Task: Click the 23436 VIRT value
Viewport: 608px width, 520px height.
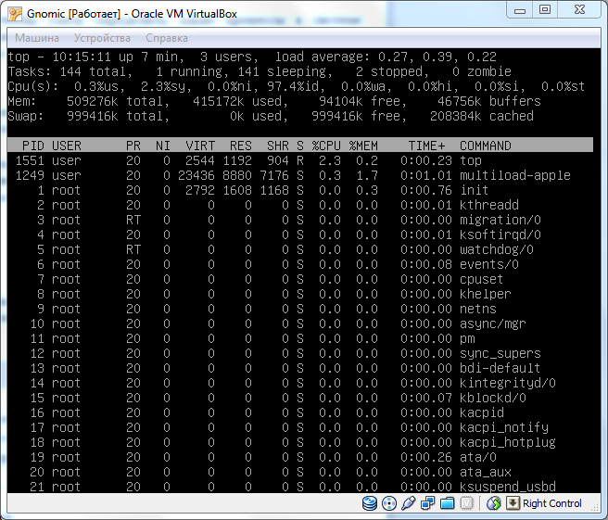Action: [x=196, y=175]
